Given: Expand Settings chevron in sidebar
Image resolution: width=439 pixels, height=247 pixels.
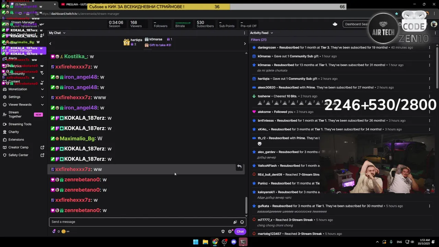Looking at the screenshot, I should coord(42,97).
